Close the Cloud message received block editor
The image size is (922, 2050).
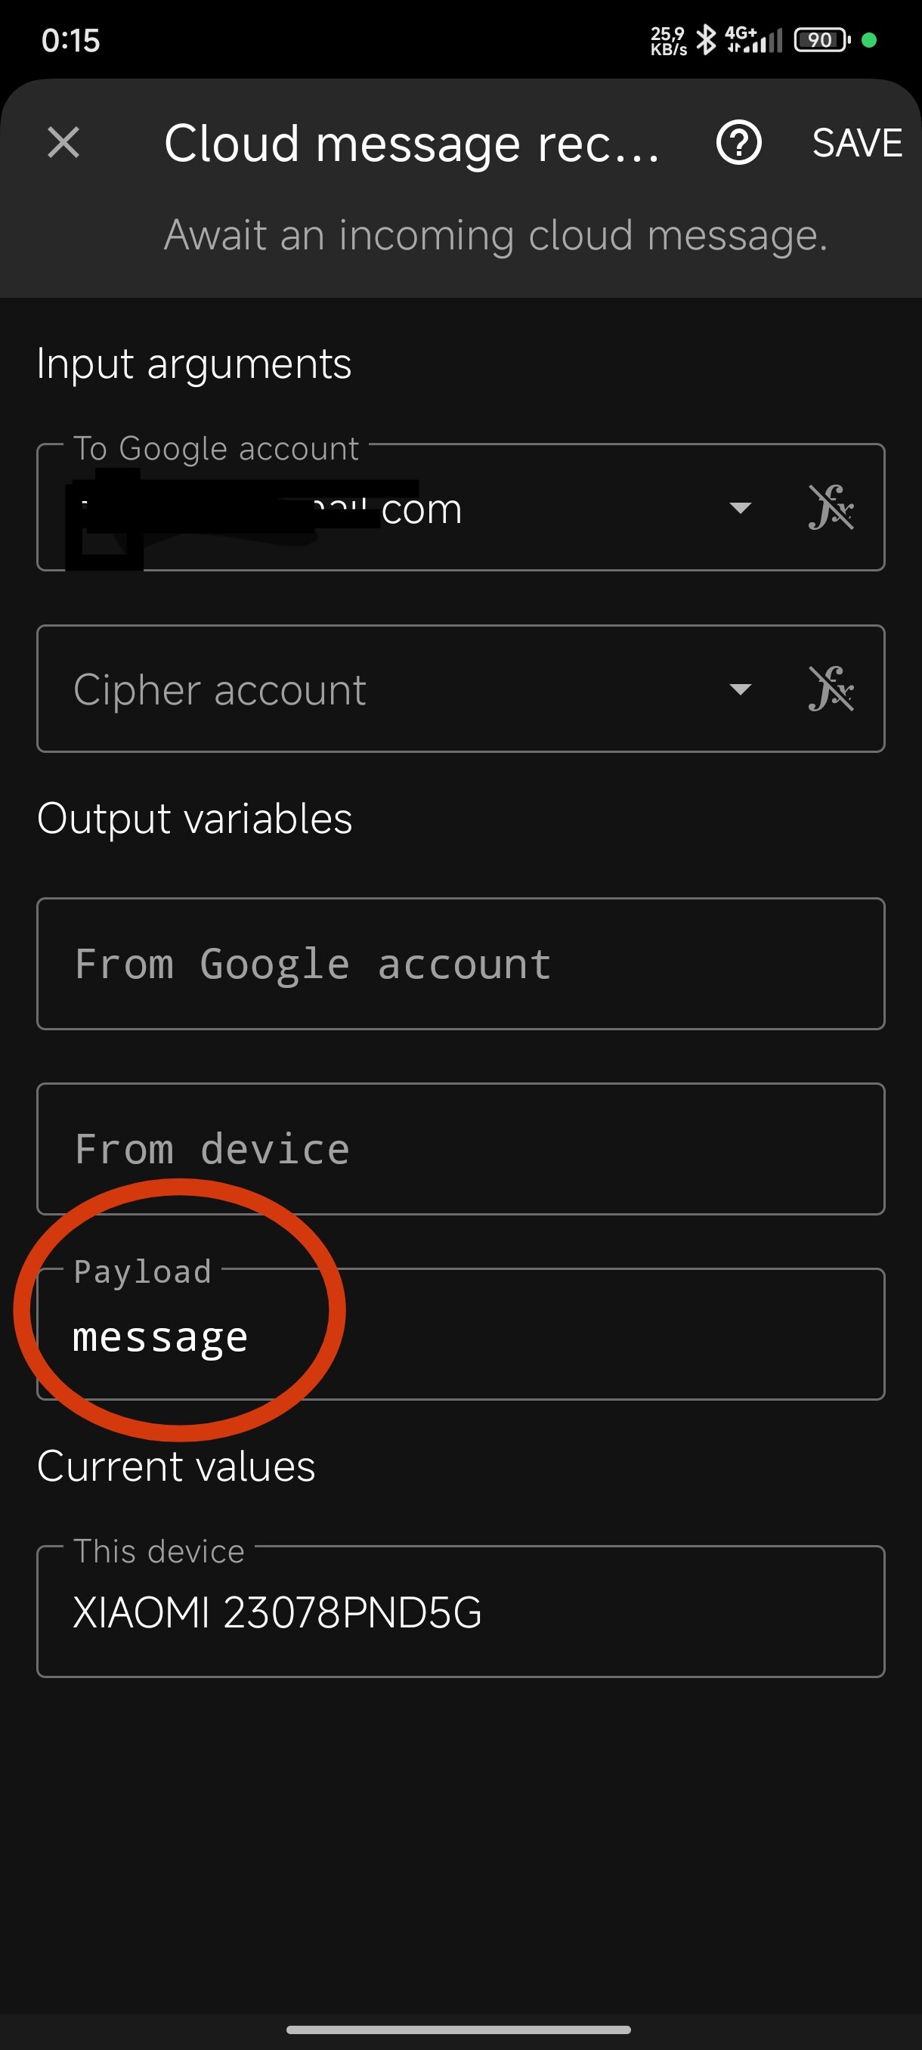63,144
